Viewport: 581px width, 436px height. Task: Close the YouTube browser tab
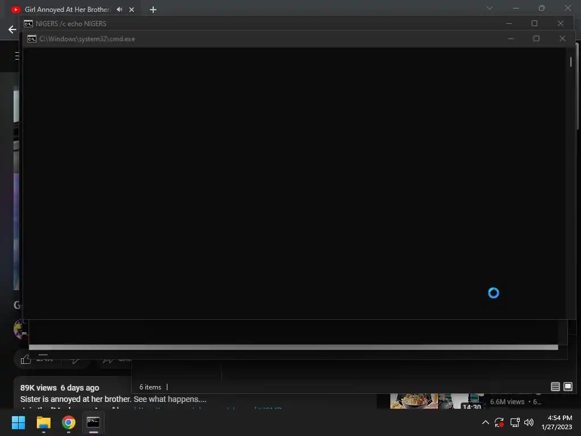pos(132,10)
